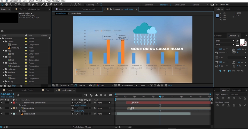Viewport: 248px width, 129px height.
Task: Enable motion blur for timeline layers
Action: click(x=105, y=95)
